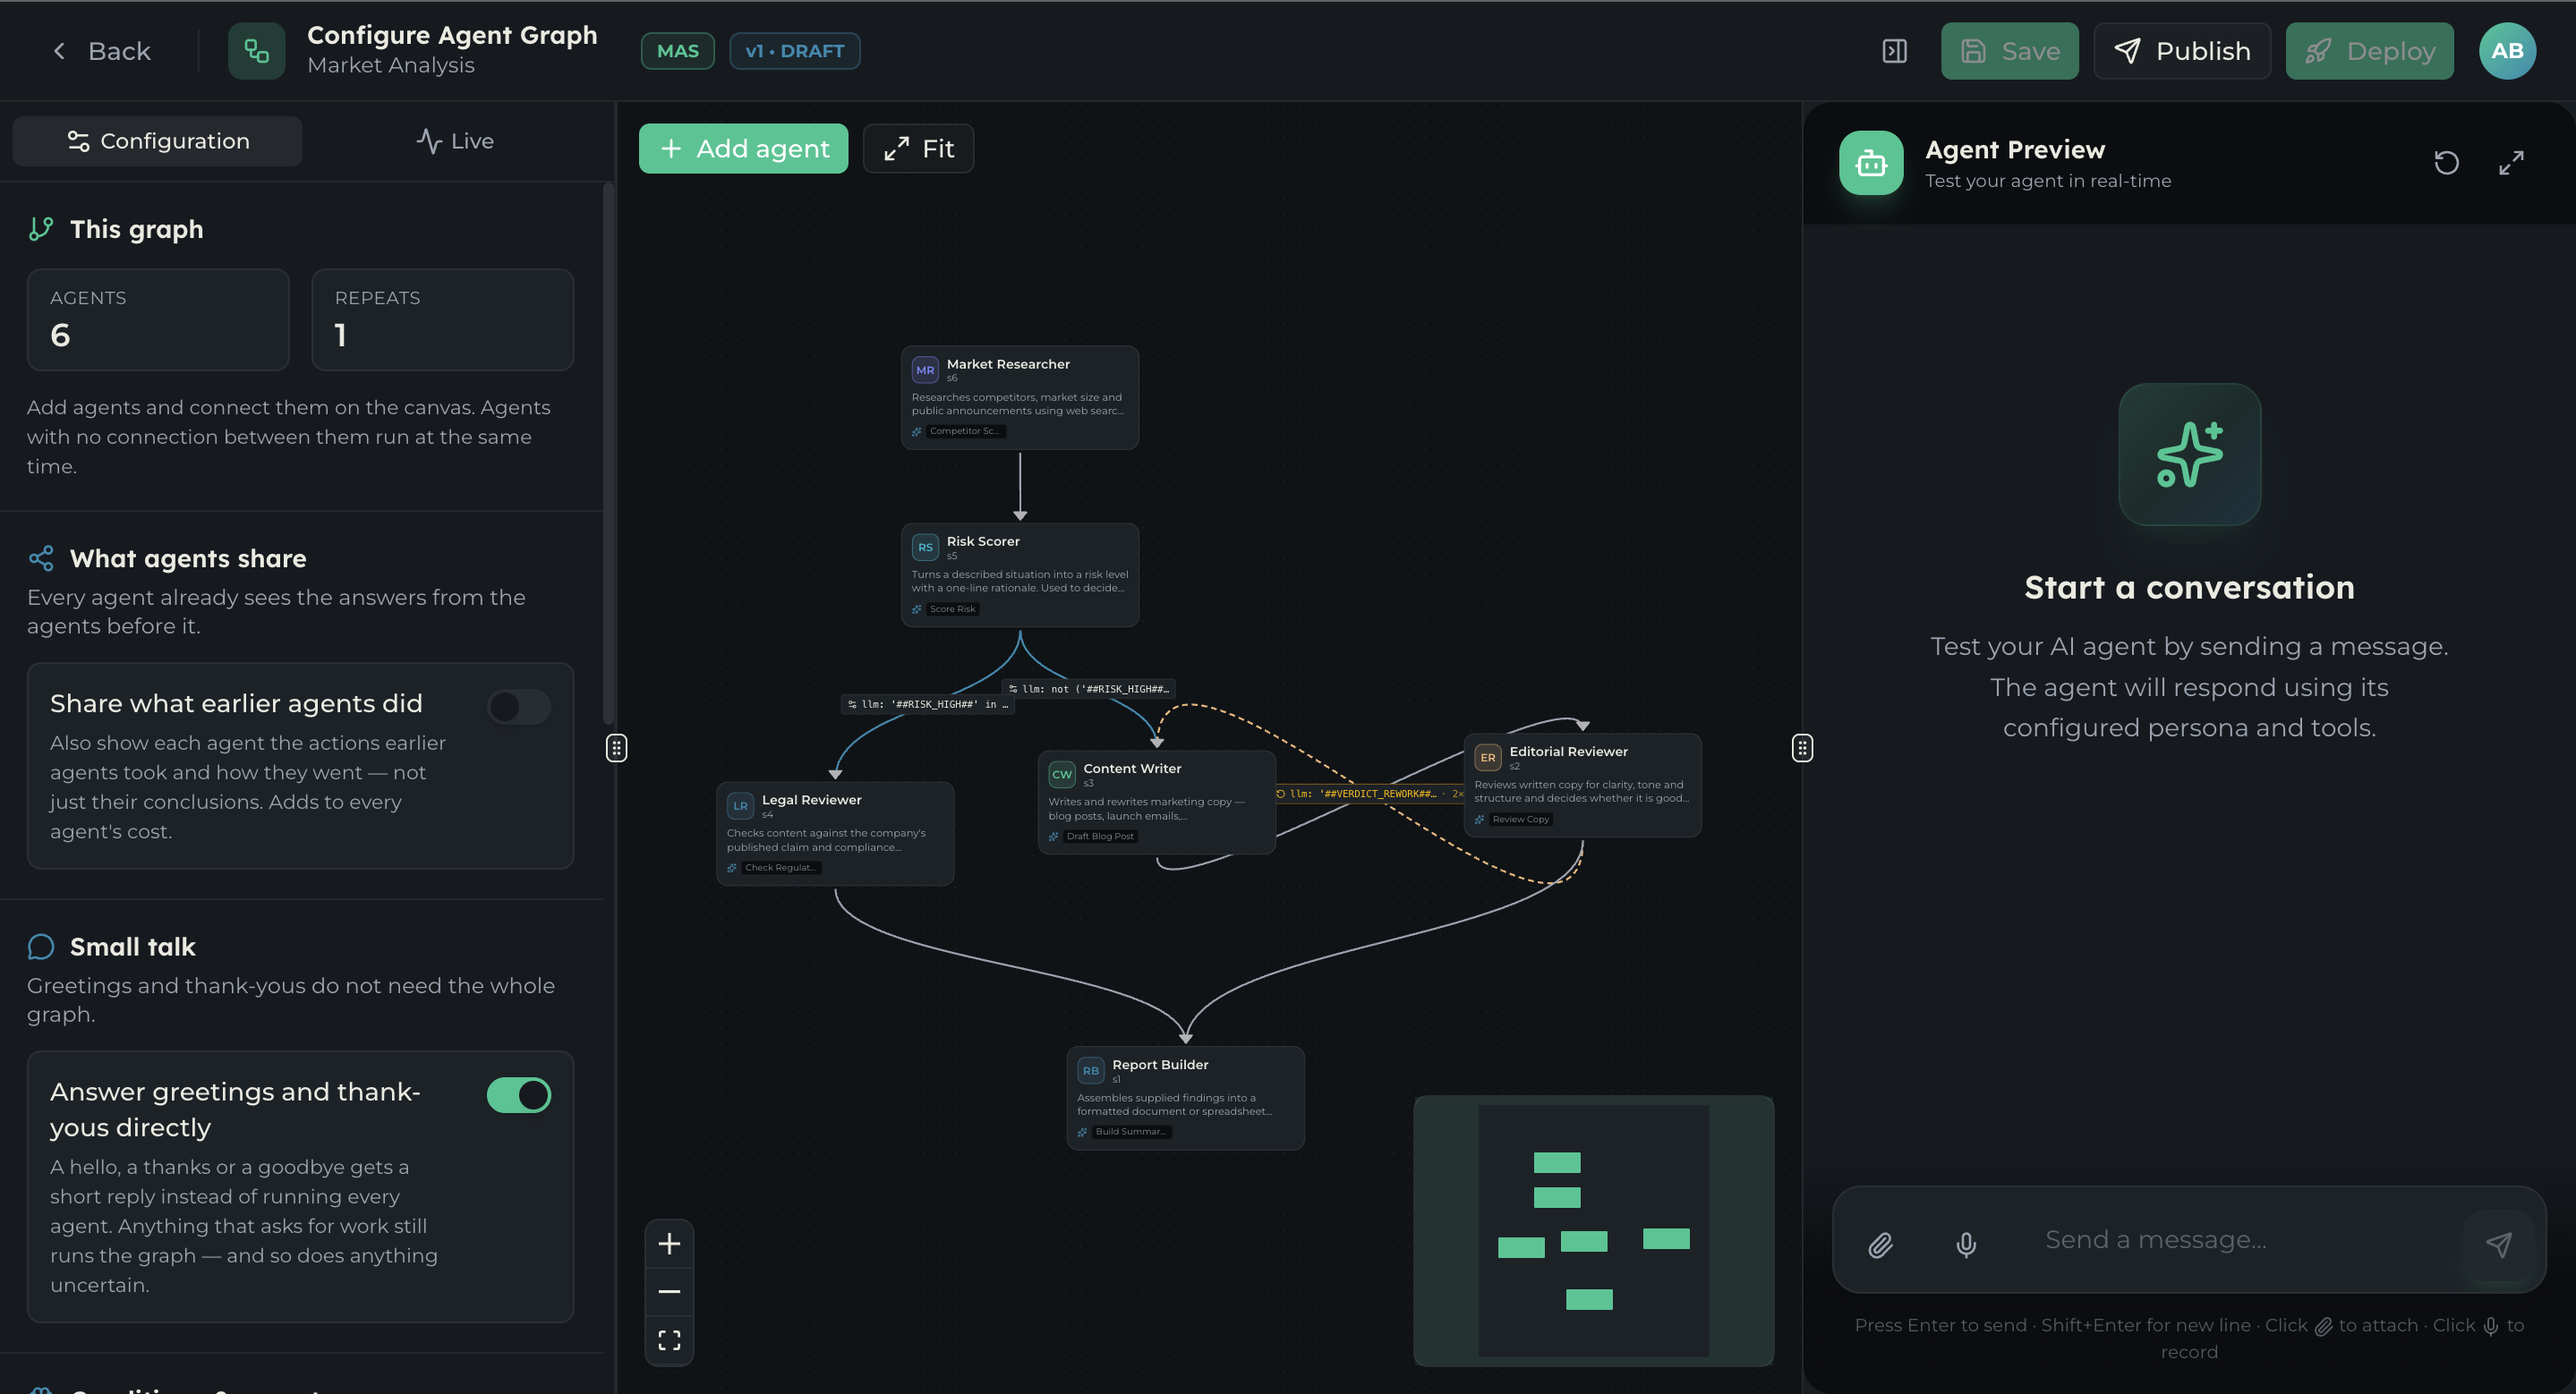Click the Draft Blog Post tool tag
The image size is (2576, 1394).
(1100, 837)
